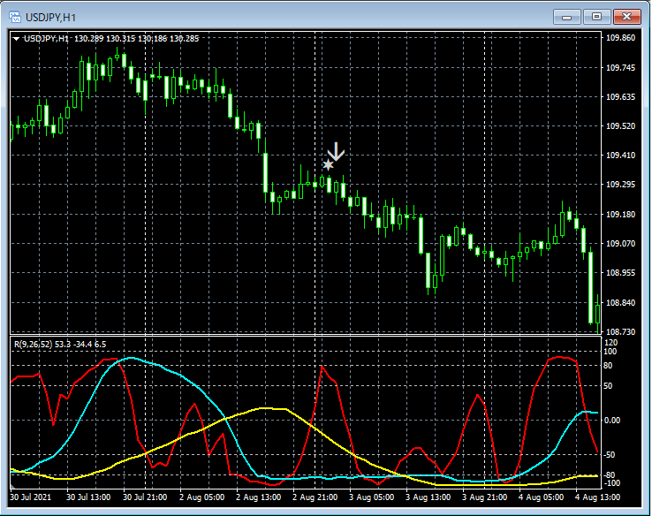Click the 109.410 price scale label
Viewport: 652px width, 516px height.
click(x=620, y=156)
